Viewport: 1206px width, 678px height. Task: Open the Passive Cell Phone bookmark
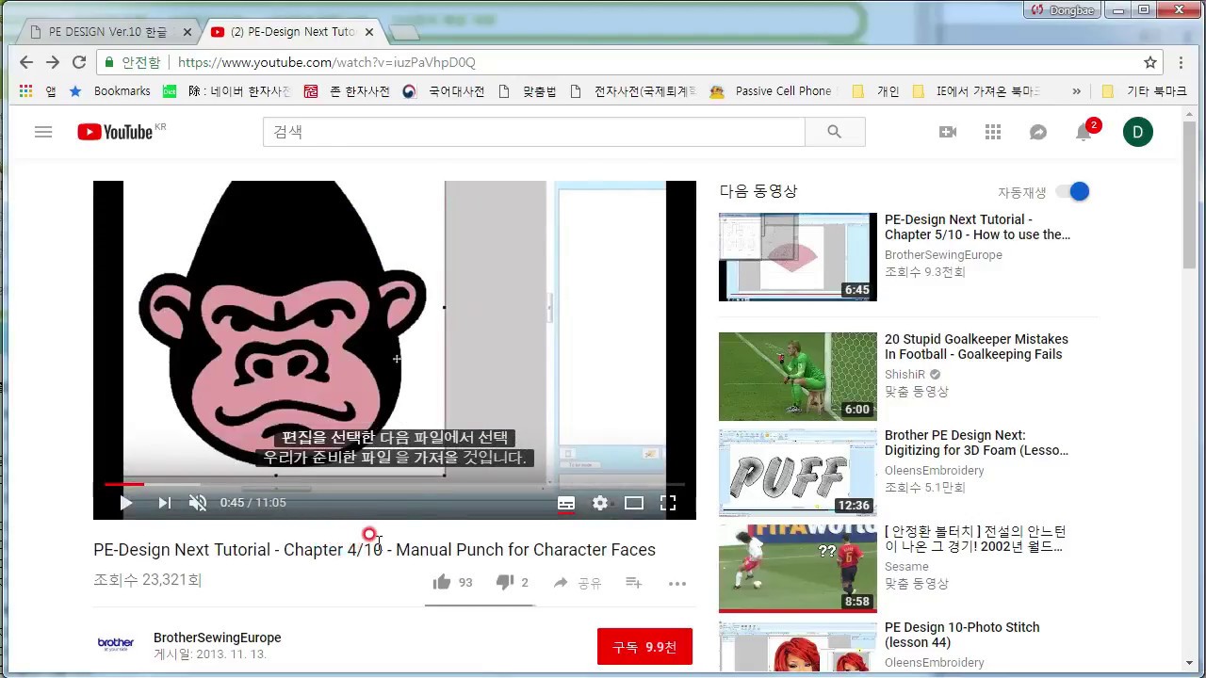tap(772, 91)
